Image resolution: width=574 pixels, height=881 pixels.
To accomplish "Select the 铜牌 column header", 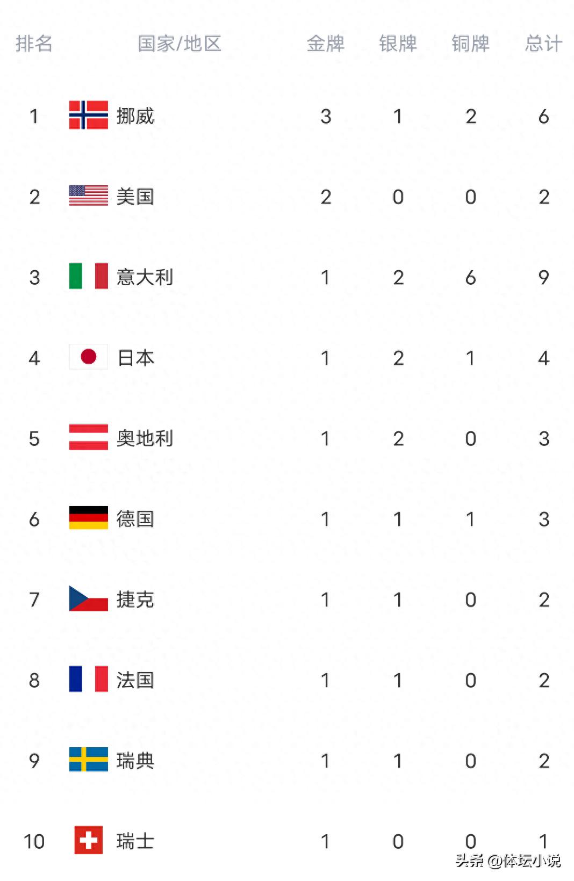I will tap(471, 44).
